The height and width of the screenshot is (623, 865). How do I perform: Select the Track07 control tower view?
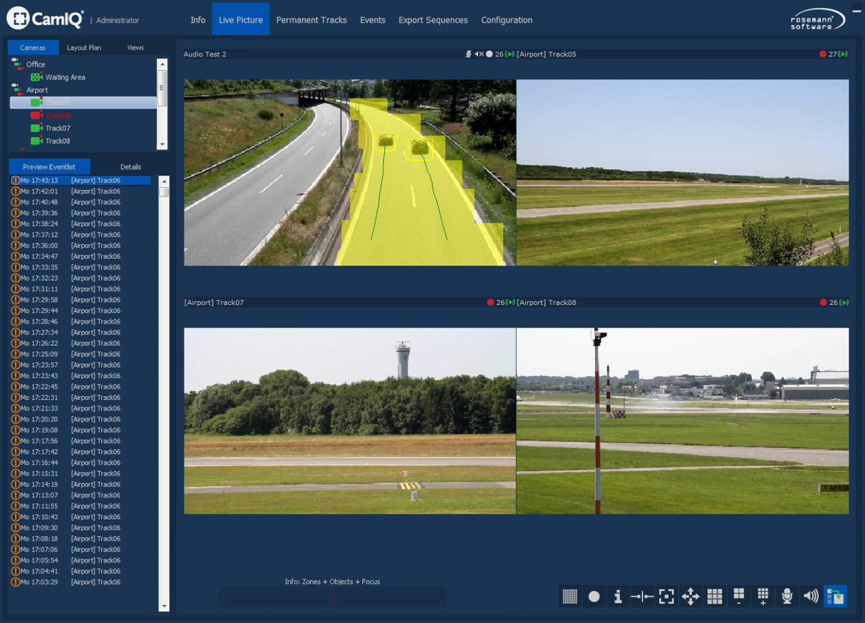[350, 421]
